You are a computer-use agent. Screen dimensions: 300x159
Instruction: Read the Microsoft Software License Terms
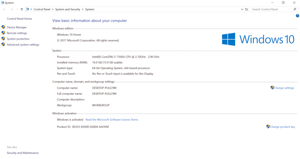coord(112,120)
